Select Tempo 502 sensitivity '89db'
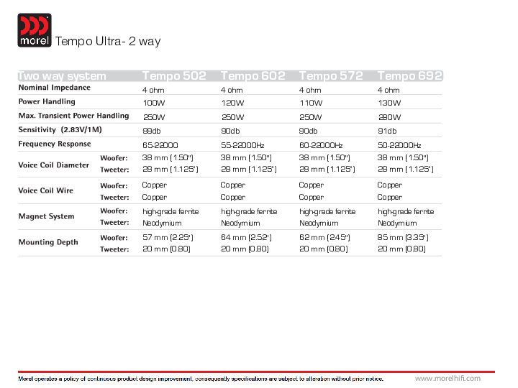518x388 pixels. pos(152,131)
